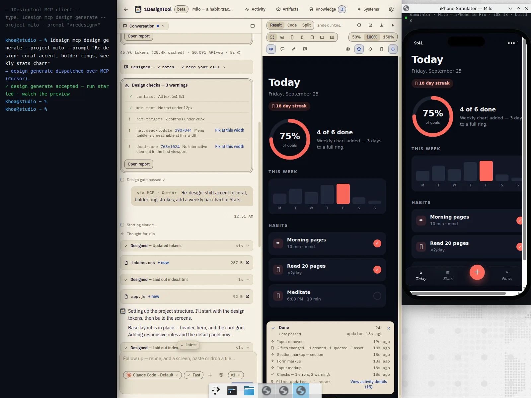Switch to Stats tab in iPhone Simulator
This screenshot has width=531, height=398.
448,276
